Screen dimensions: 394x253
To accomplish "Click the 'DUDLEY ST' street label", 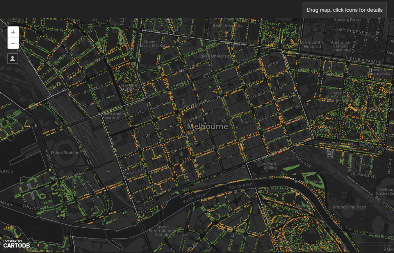I will point(57,93).
